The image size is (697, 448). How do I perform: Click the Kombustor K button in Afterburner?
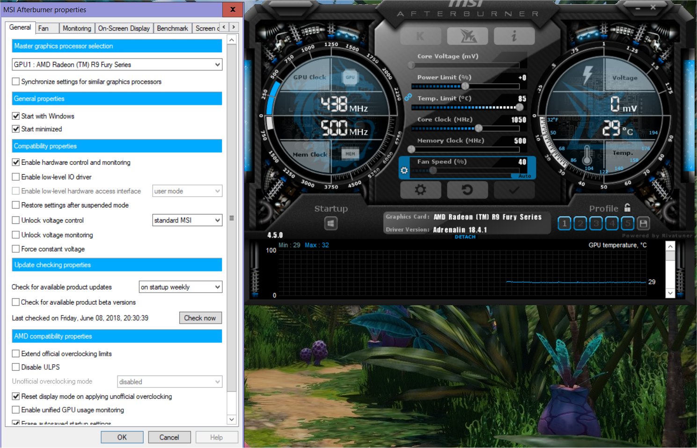click(x=420, y=36)
